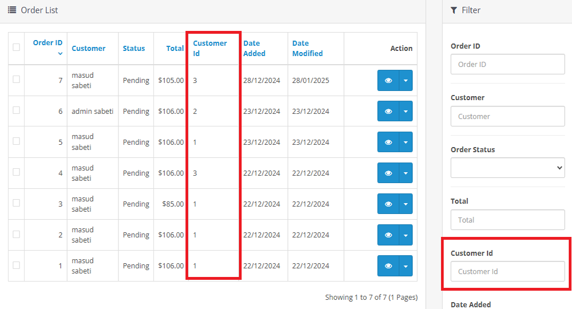Expand action dropdown arrow for order 7
Screen dimensions: 572x309
(405, 81)
